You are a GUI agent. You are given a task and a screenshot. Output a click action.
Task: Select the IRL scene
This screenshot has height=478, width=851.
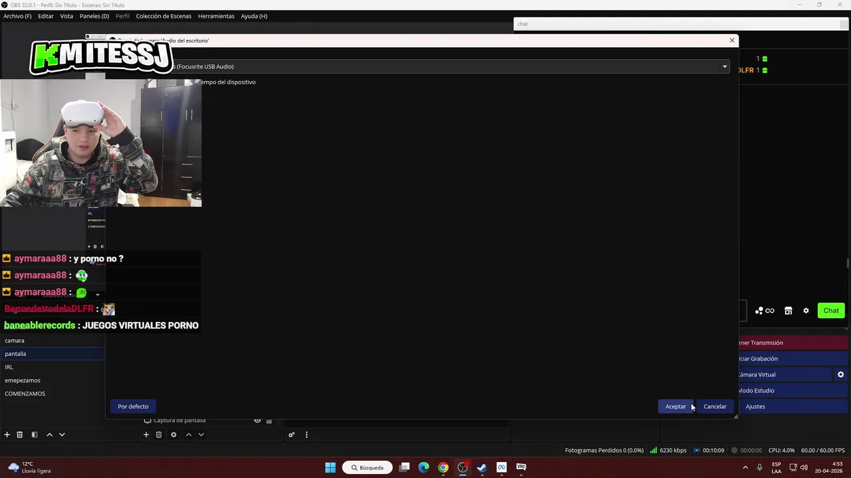(x=53, y=367)
